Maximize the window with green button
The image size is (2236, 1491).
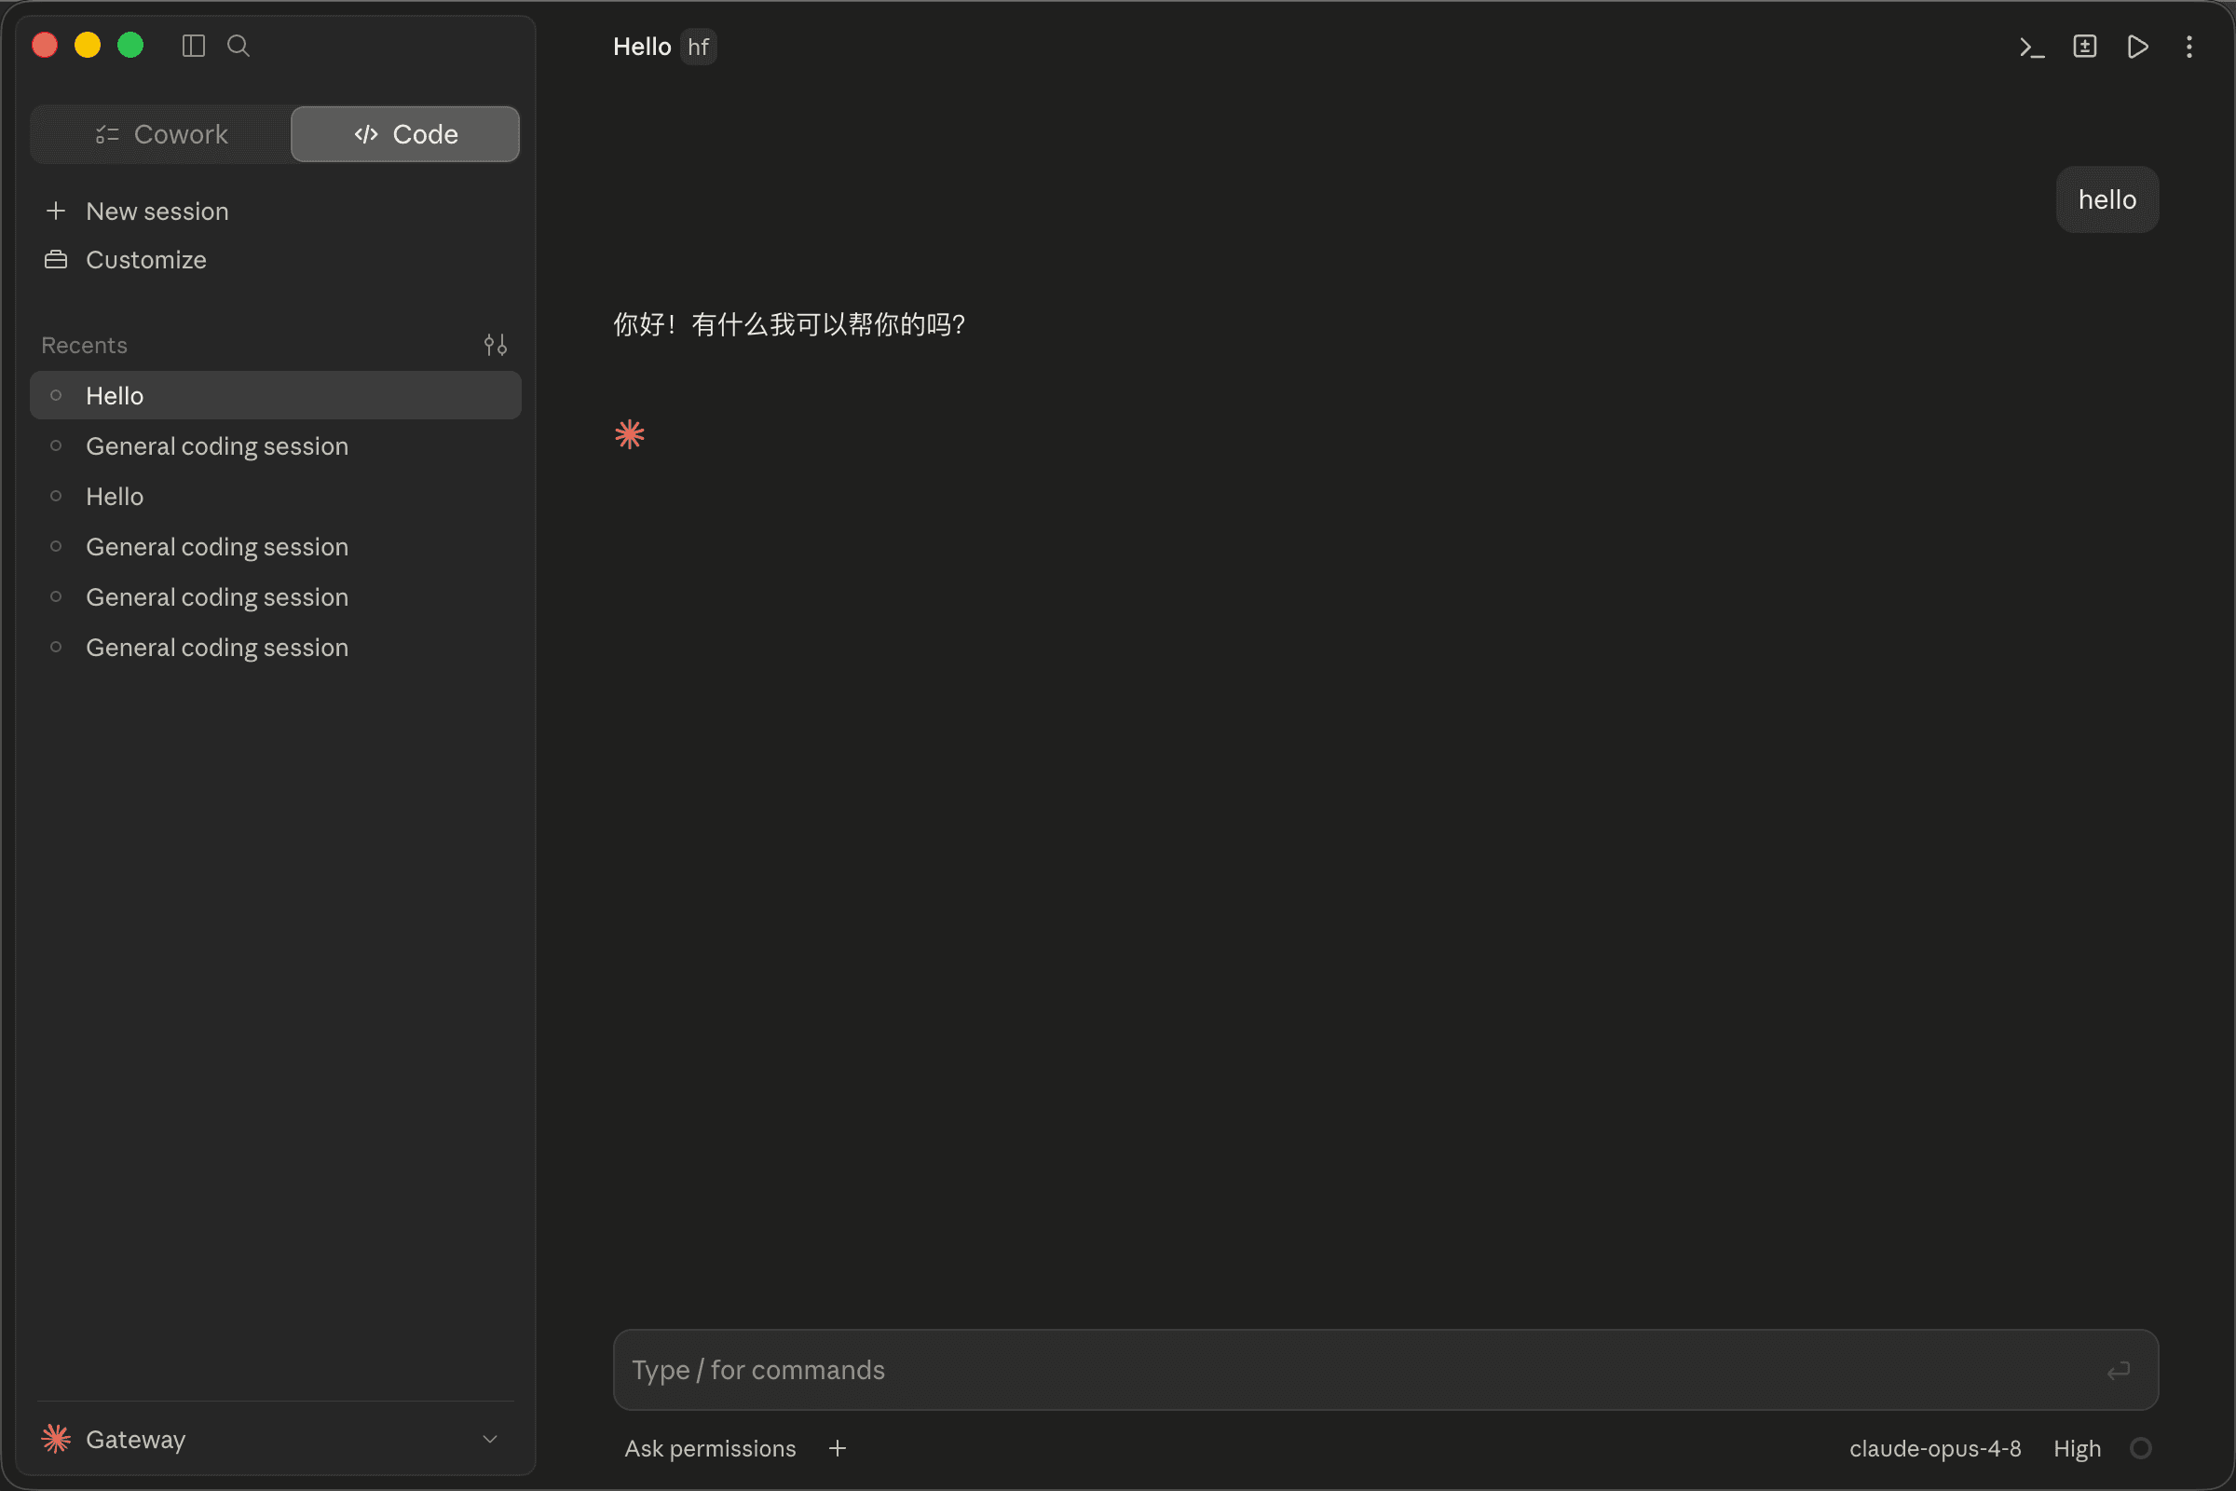(130, 46)
